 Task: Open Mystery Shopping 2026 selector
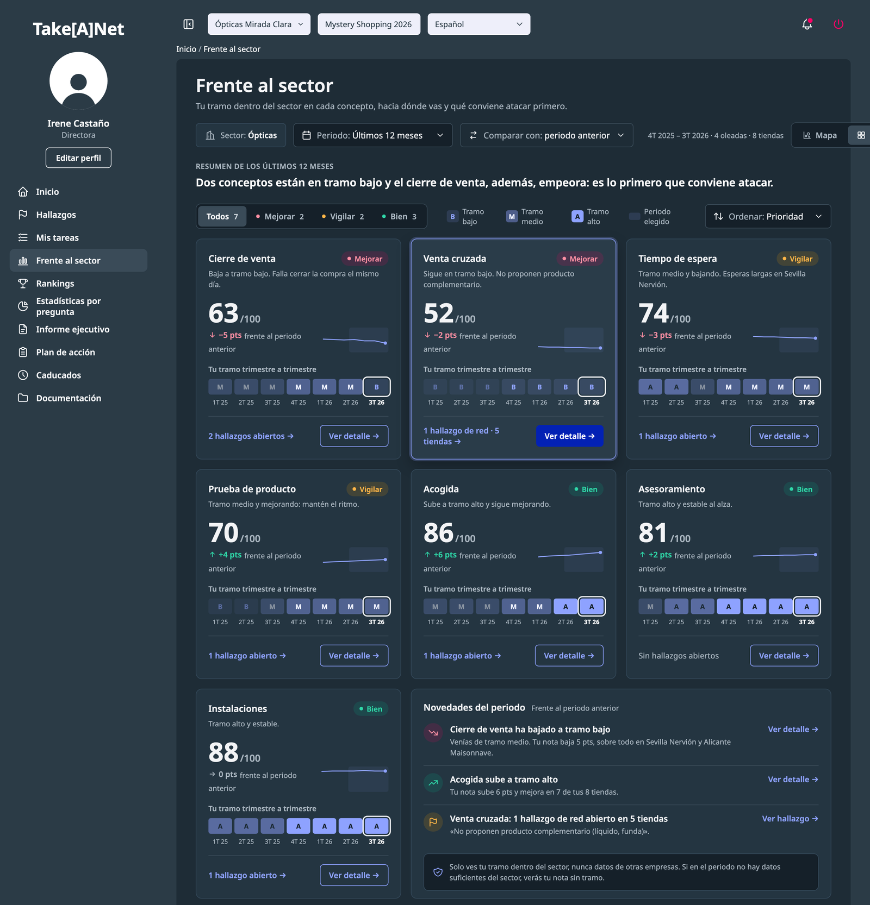click(x=369, y=24)
